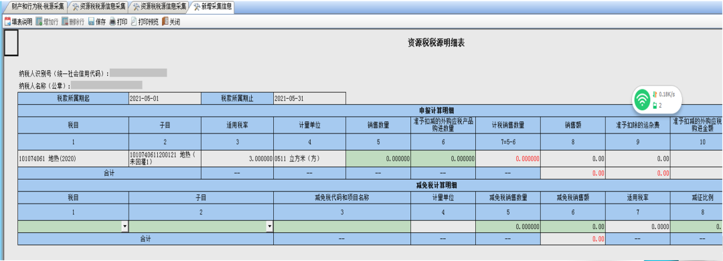Click the 计税销售数量 column header
This screenshot has width=723, height=261.
tap(507, 125)
